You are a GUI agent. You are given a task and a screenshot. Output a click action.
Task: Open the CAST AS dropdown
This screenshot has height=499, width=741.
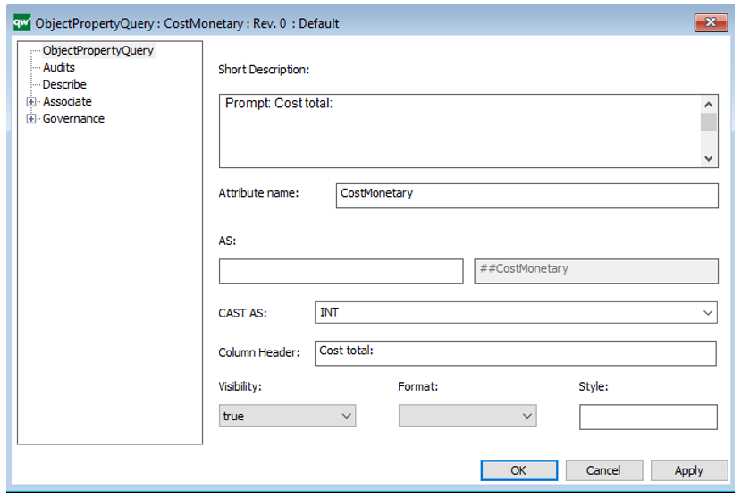707,313
